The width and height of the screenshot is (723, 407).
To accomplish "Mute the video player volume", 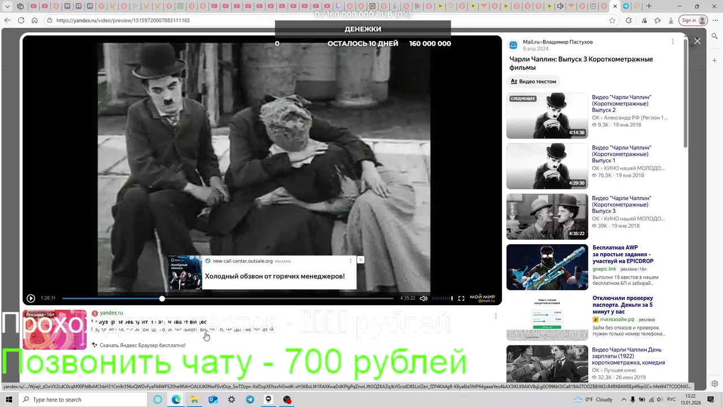I will 423,298.
